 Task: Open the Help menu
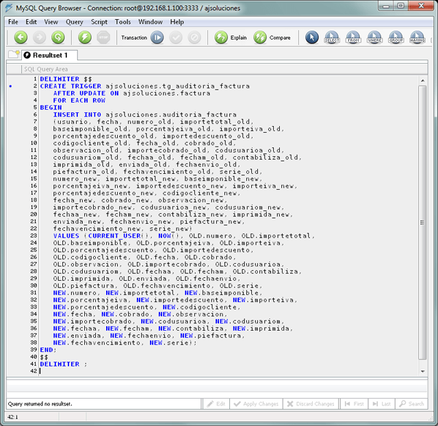177,22
